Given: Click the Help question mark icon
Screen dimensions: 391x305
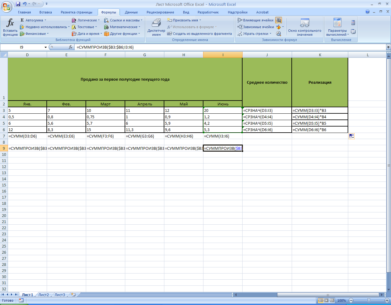Looking at the screenshot, I should click(367, 12).
